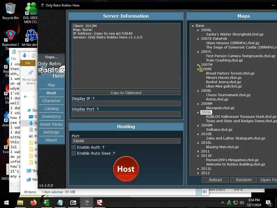Screen dimensions: 277x208
Task: Open the Catalog tab
Action: (x=51, y=109)
